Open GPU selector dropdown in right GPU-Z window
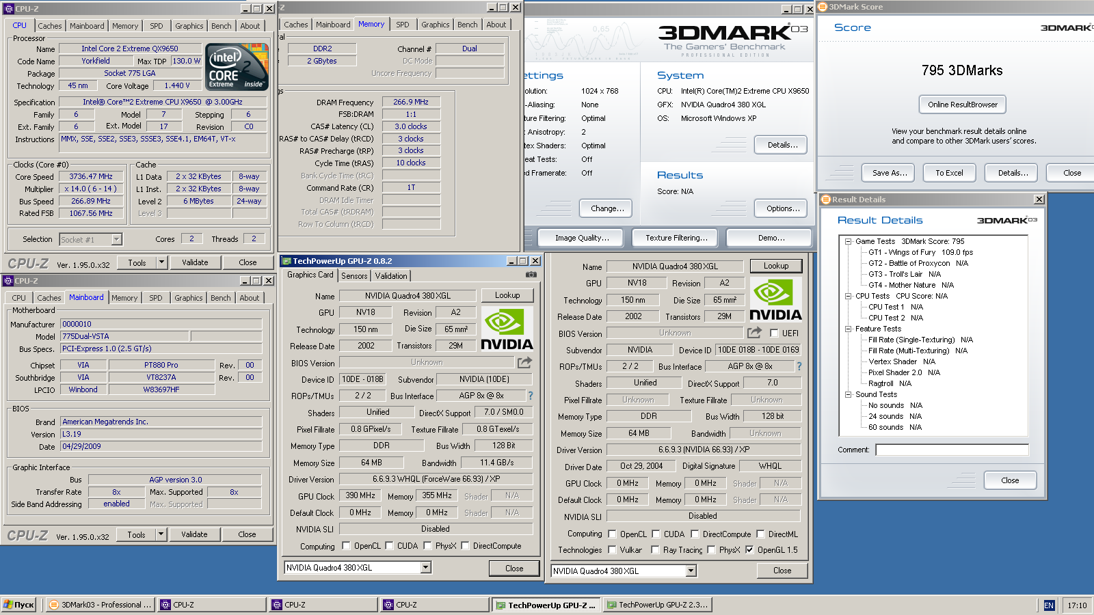Viewport: 1094px width, 615px height. pyautogui.click(x=691, y=571)
